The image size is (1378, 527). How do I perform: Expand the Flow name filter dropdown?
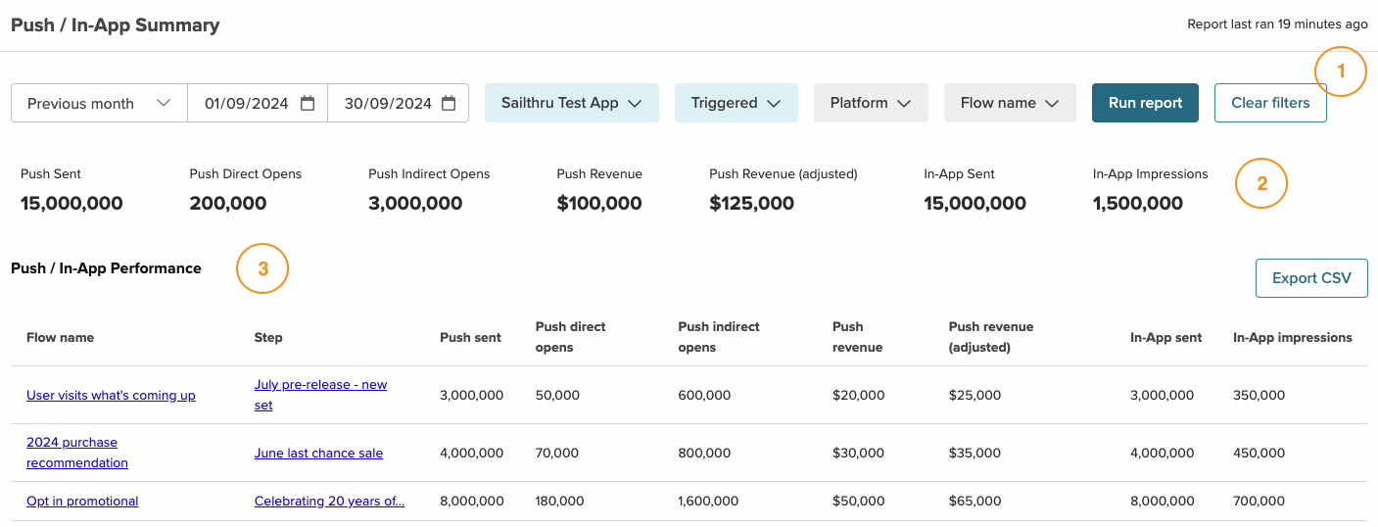click(x=1009, y=103)
